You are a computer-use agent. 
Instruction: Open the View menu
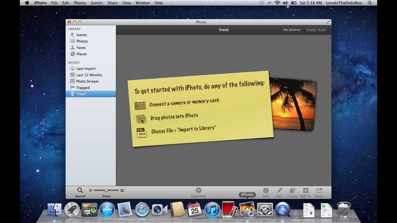pyautogui.click(x=127, y=3)
